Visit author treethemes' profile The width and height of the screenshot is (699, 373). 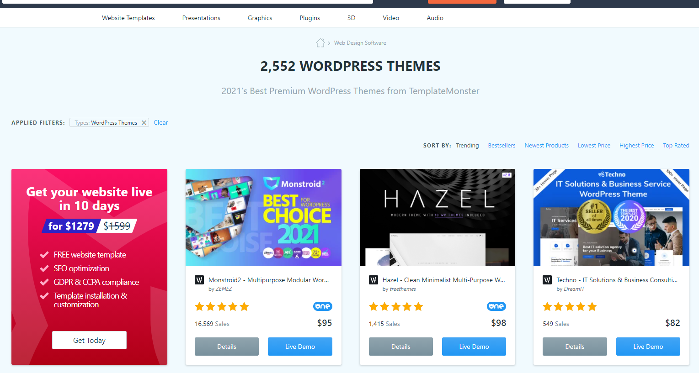[x=403, y=289]
